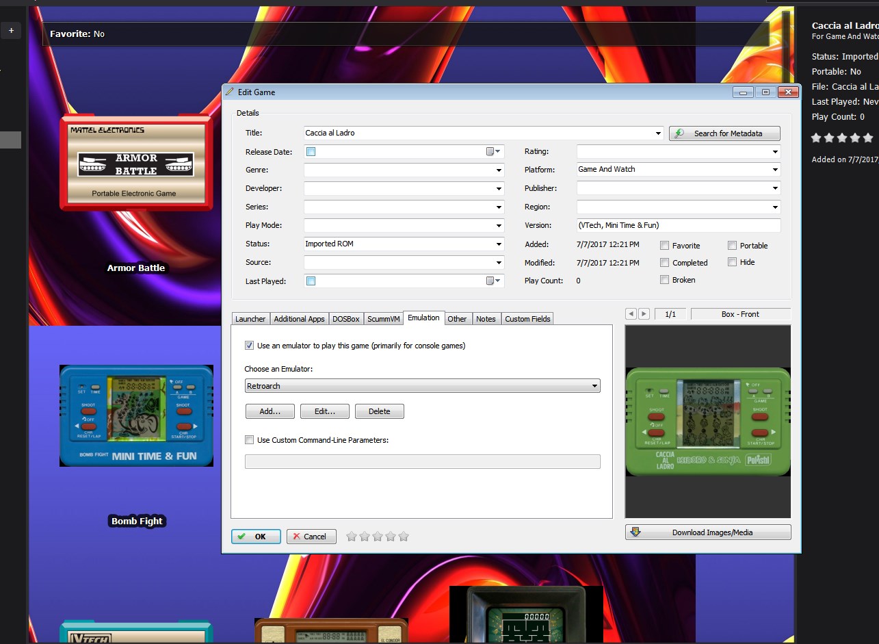Expand the Publisher dropdown
The image size is (879, 644).
click(775, 188)
